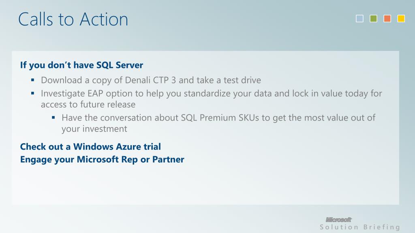Screen dimensions: 415x233
Task: Click the yellow square in corner
Action: [401, 19]
